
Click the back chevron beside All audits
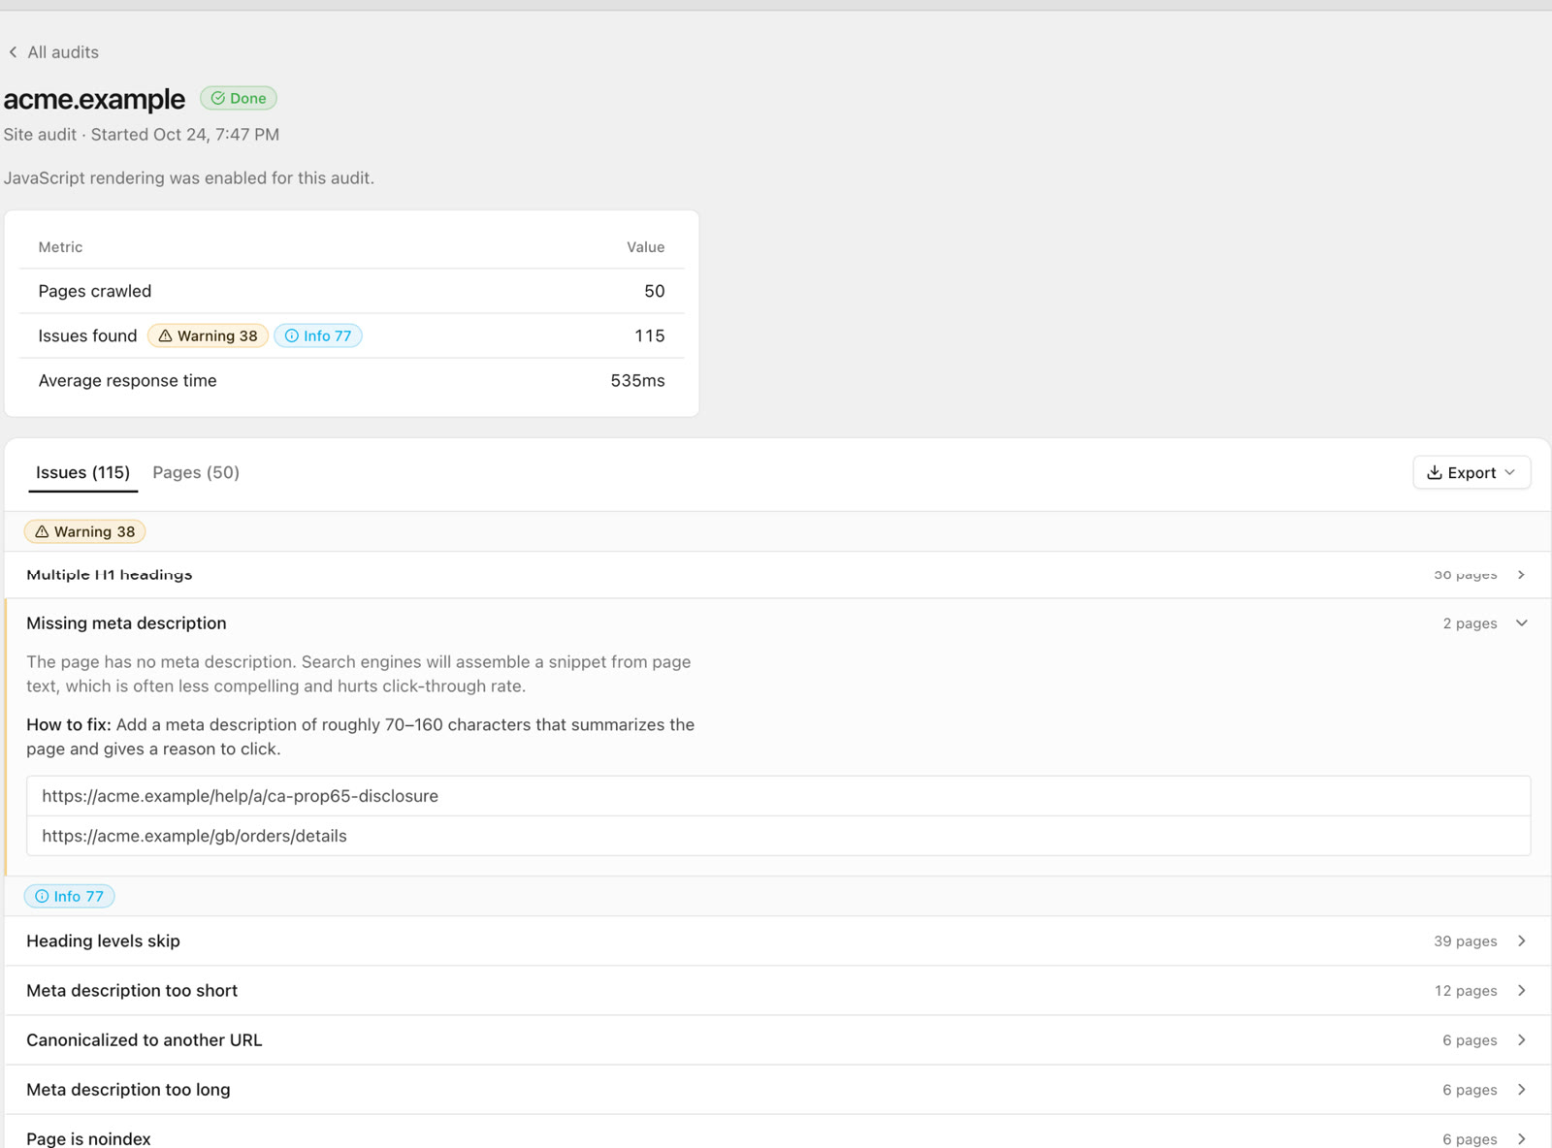[x=13, y=52]
